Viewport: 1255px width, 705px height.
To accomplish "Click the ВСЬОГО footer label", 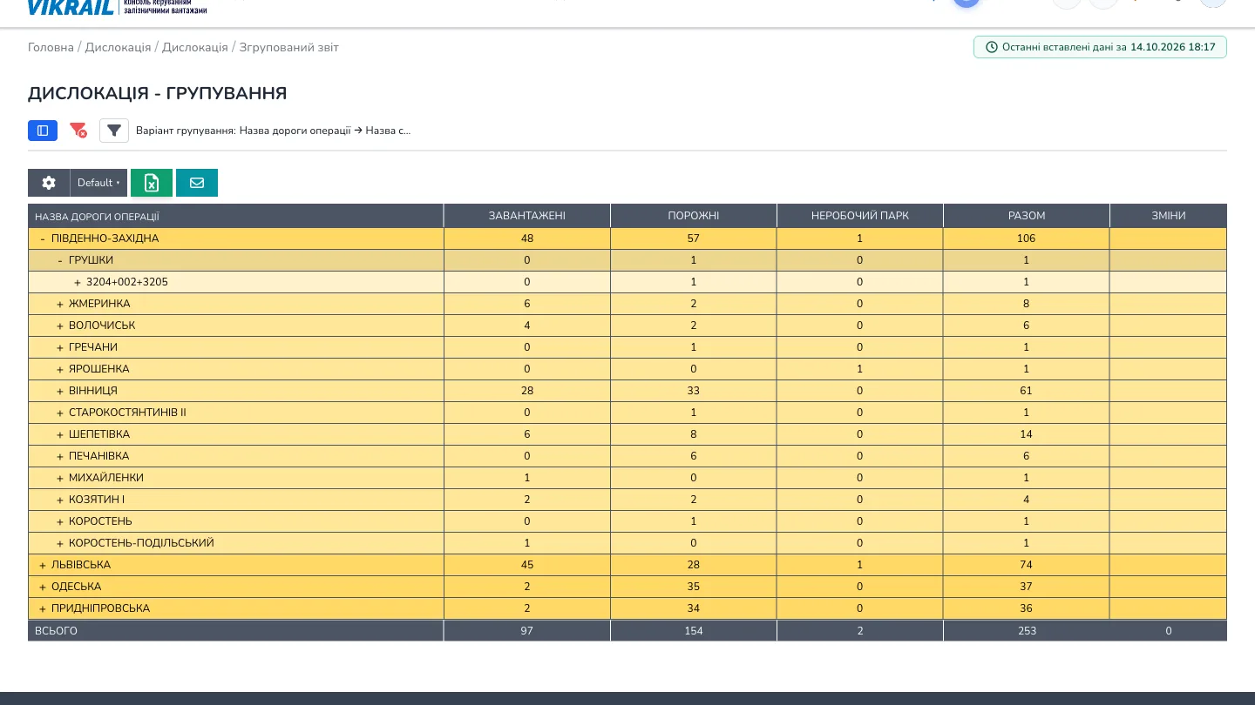I will point(56,631).
